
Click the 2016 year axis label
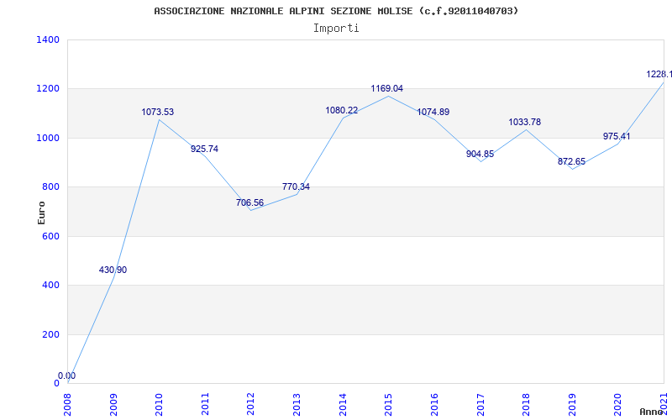(x=434, y=405)
